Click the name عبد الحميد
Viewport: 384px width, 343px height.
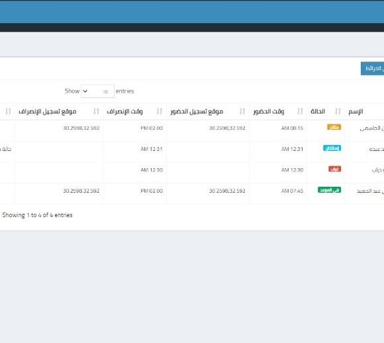(x=370, y=191)
